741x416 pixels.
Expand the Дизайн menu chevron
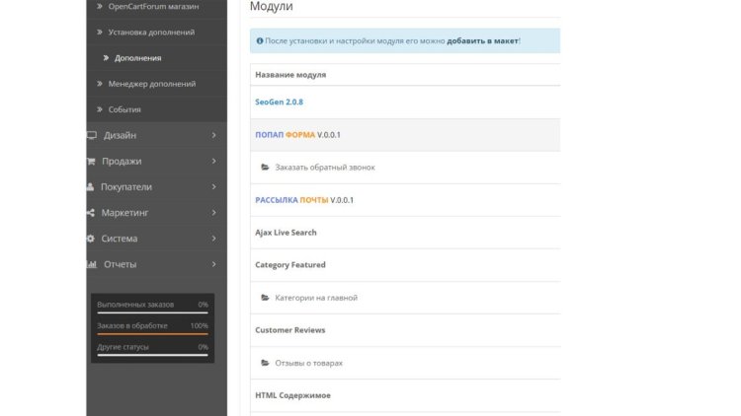click(213, 135)
